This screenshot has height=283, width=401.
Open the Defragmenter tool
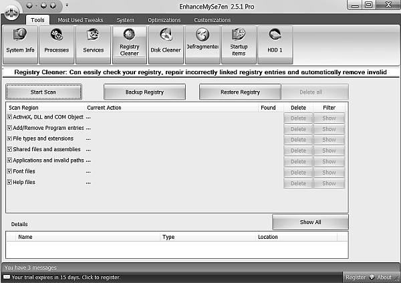[203, 45]
